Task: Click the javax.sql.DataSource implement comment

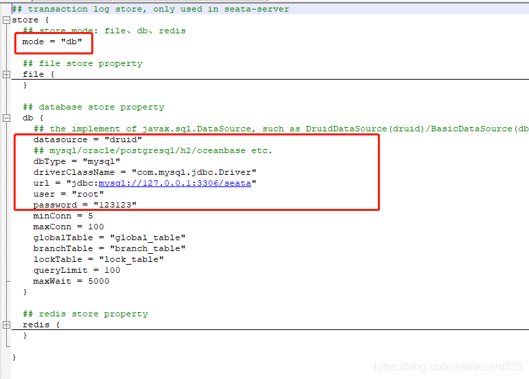Action: tap(281, 129)
